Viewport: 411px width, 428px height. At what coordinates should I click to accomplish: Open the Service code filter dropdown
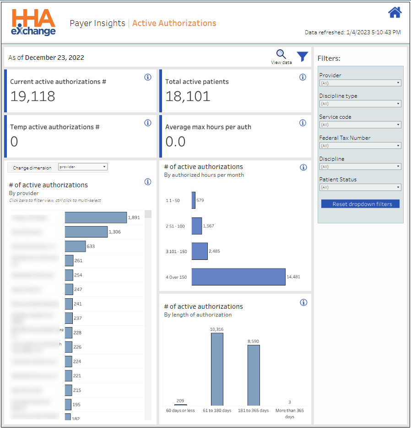(360, 125)
